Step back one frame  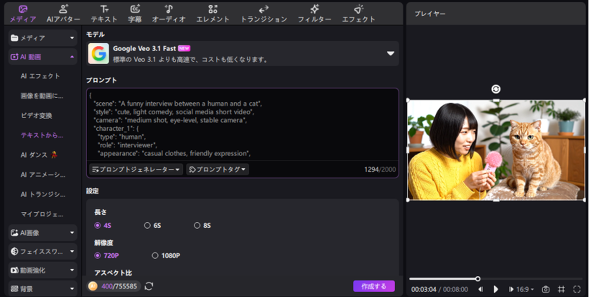tap(481, 289)
